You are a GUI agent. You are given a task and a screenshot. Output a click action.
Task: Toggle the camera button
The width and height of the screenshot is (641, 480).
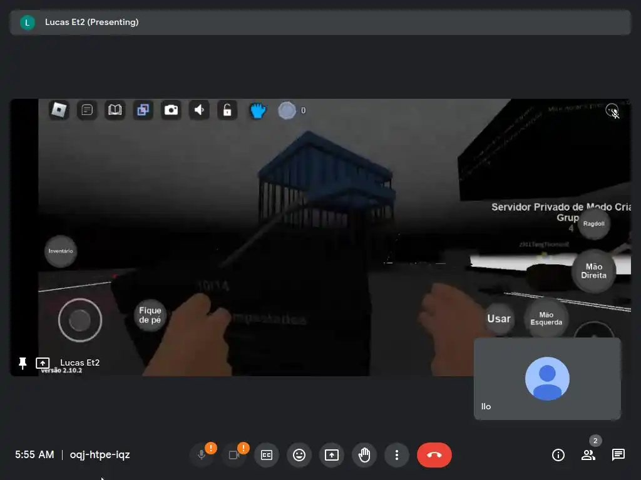[x=234, y=455]
